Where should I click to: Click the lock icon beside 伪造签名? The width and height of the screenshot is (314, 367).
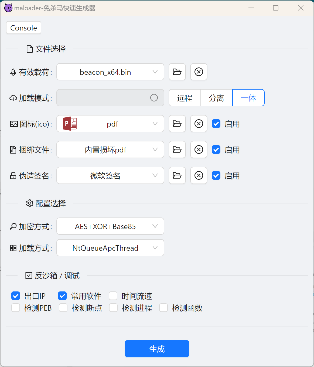[13, 175]
